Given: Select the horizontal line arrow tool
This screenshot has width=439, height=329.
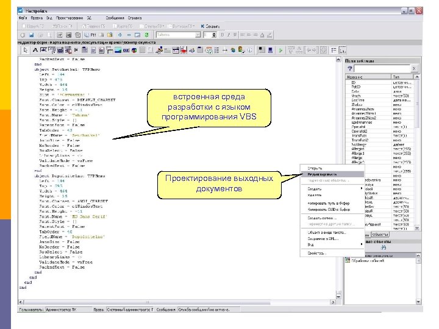Looking at the screenshot, I should [x=225, y=50].
